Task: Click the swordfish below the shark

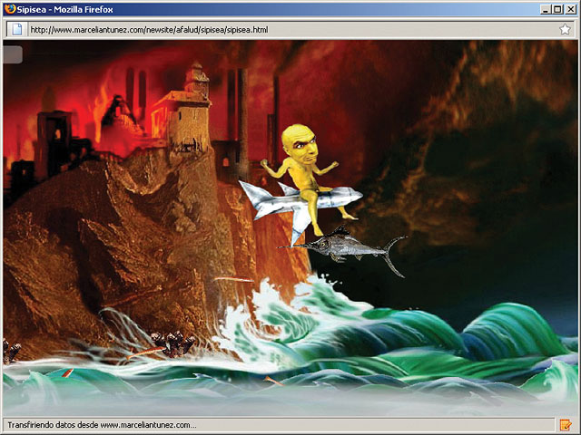Action: [x=345, y=250]
